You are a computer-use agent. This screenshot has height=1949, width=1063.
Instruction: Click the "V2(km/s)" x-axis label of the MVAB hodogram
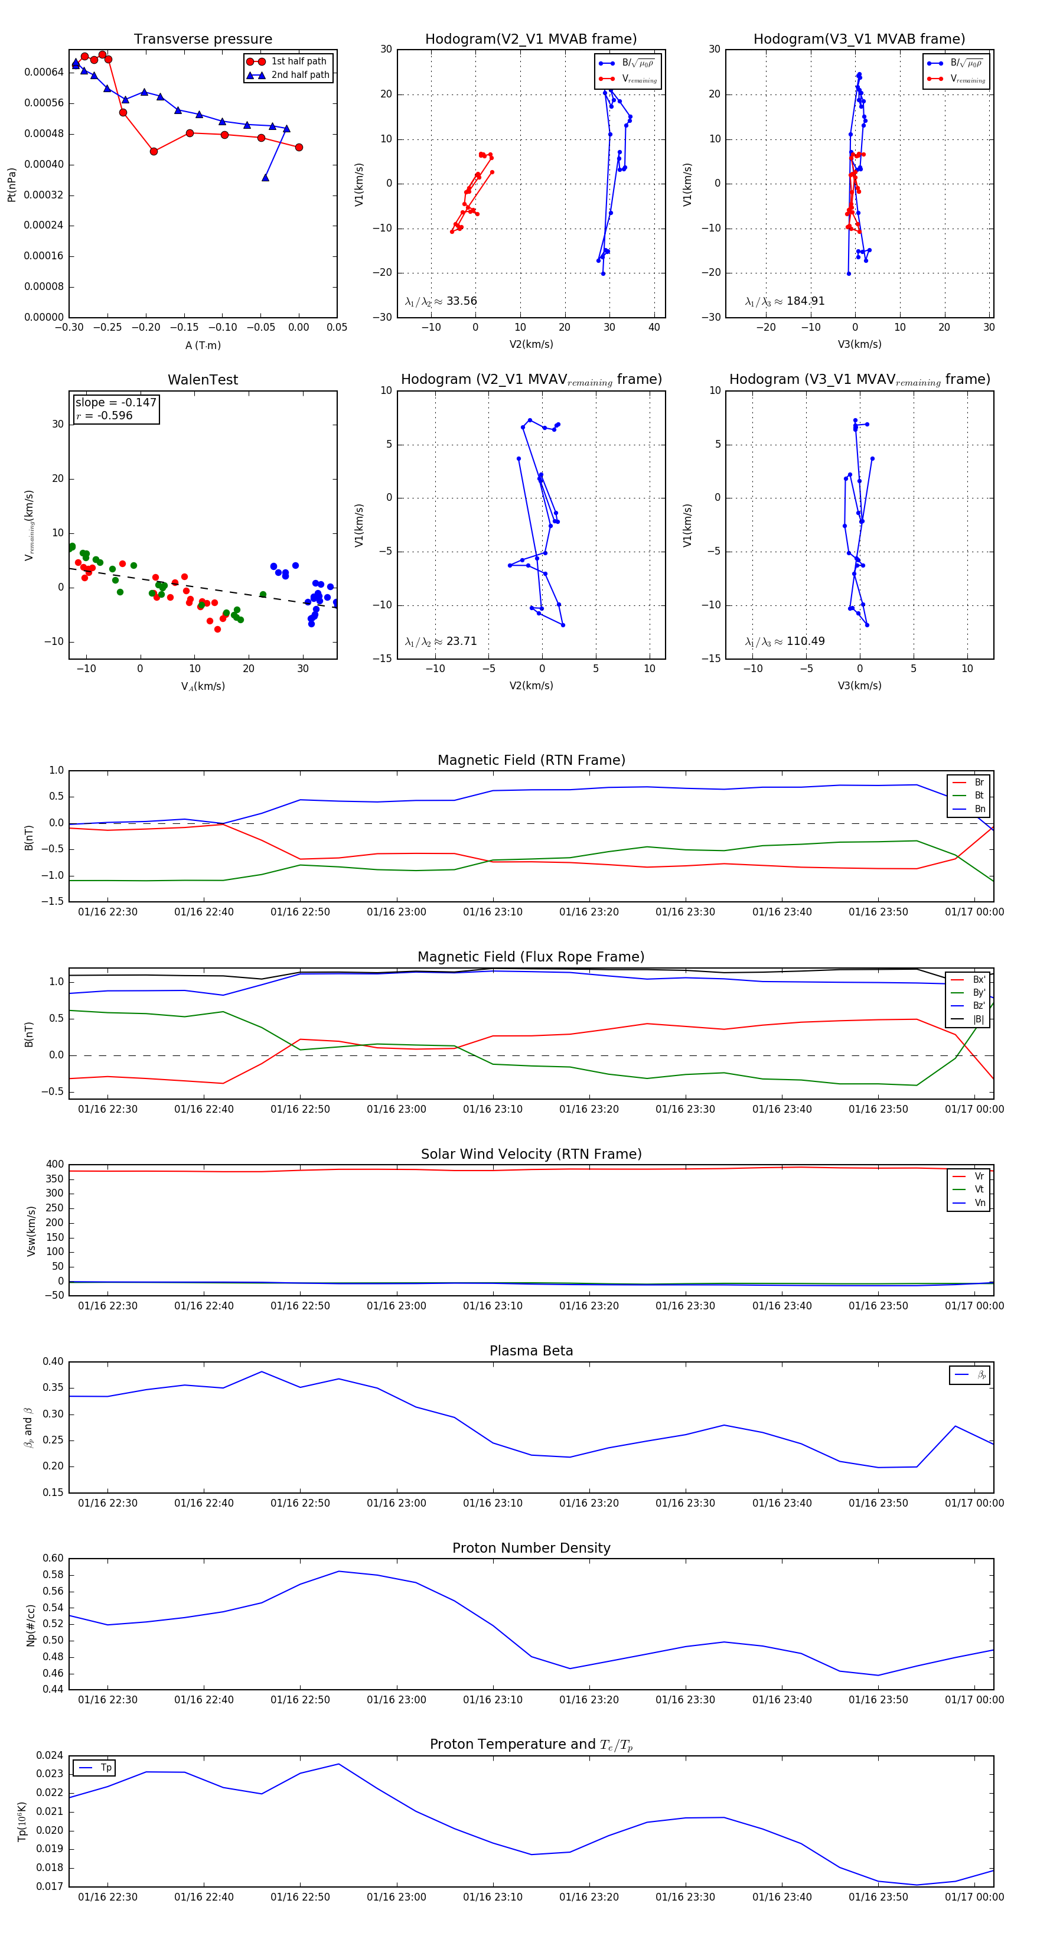pos(531,344)
